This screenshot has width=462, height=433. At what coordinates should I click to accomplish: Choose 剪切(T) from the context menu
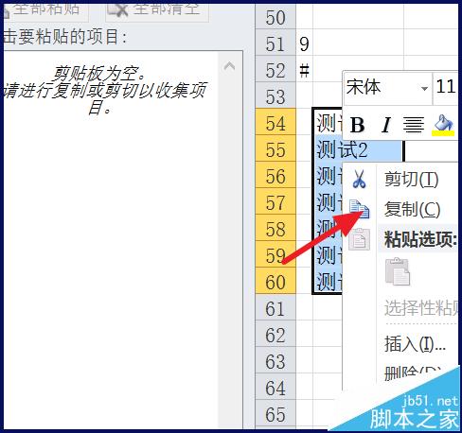click(411, 180)
